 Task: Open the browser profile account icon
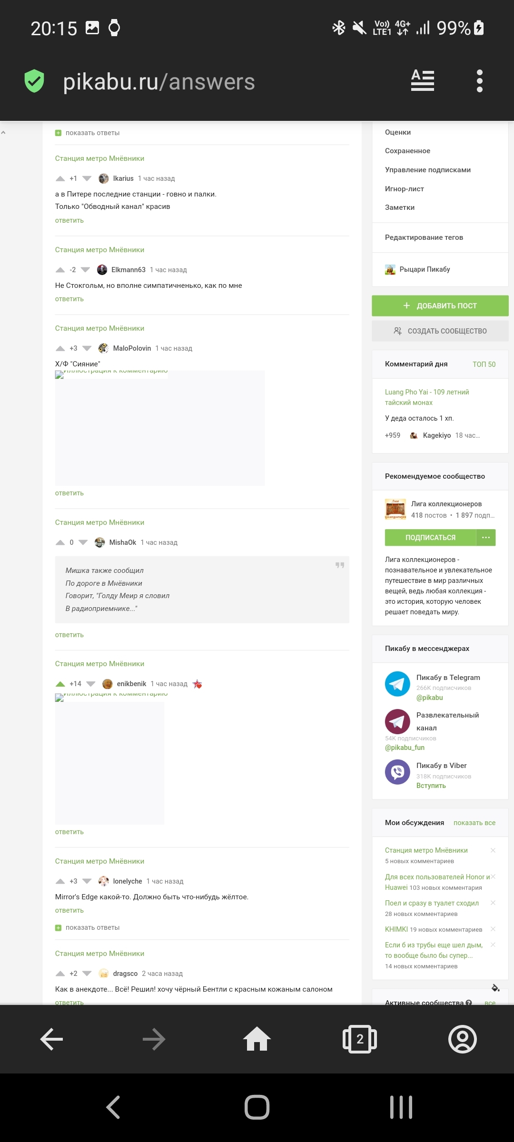(462, 1039)
